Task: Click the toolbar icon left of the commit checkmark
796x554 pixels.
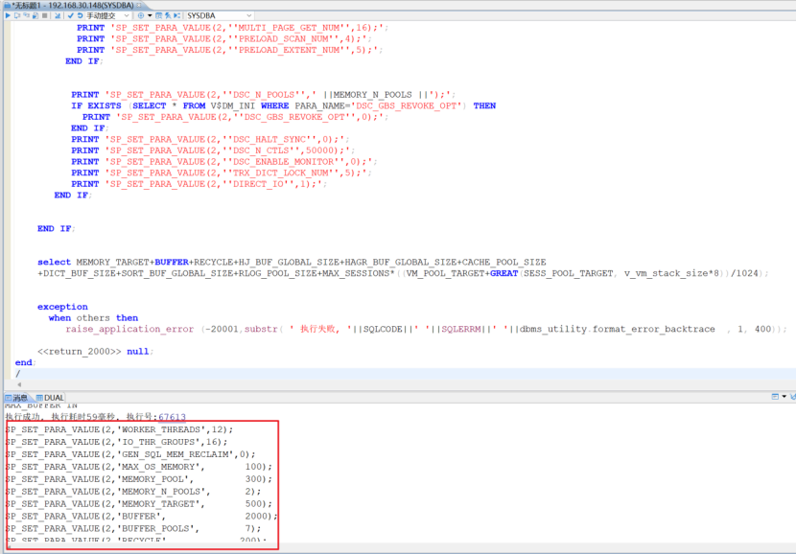Action: [58, 15]
